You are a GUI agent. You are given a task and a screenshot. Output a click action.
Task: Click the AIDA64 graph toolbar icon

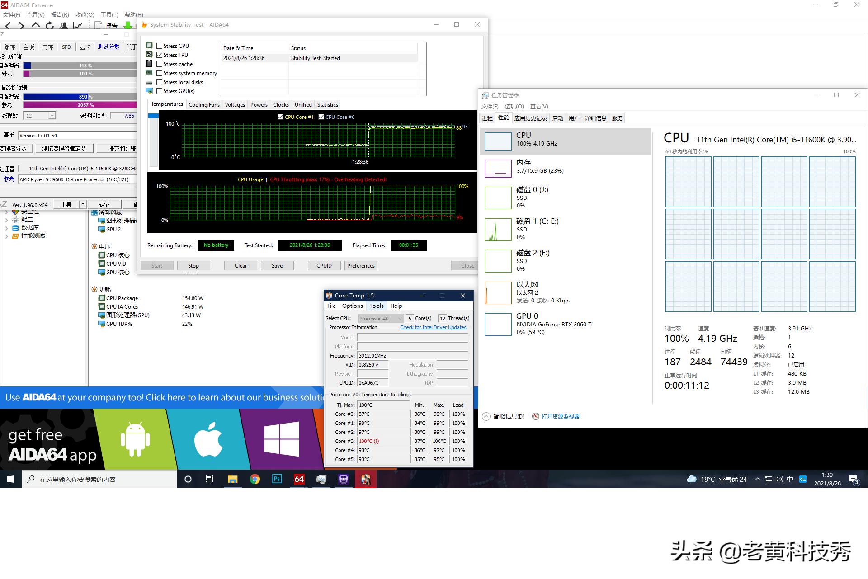point(78,26)
